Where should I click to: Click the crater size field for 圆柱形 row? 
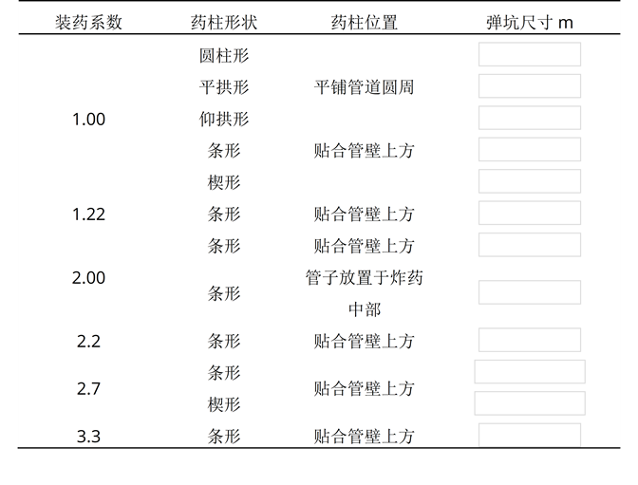[x=530, y=54]
